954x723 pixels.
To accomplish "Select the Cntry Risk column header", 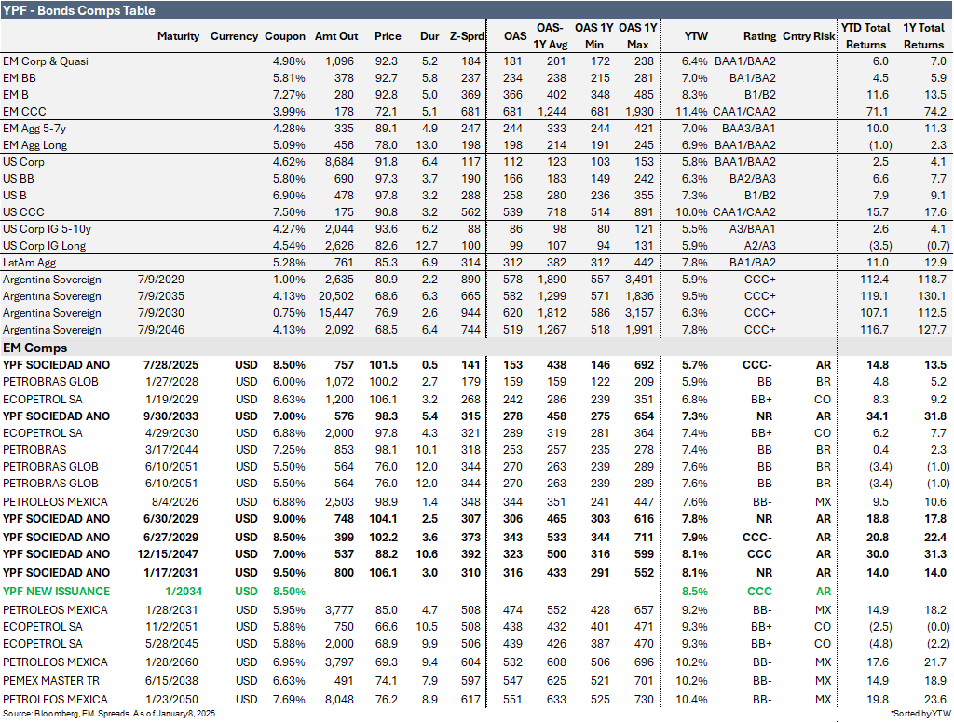I will tap(809, 36).
